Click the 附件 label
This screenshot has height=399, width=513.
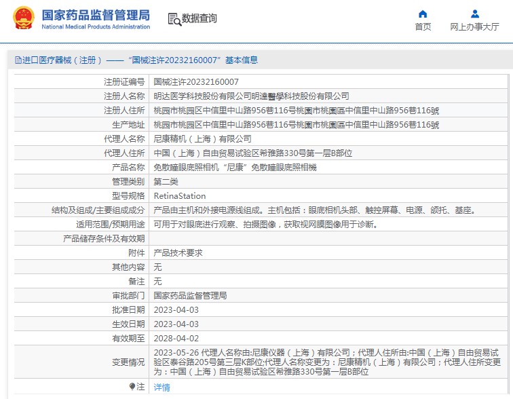click(x=136, y=253)
